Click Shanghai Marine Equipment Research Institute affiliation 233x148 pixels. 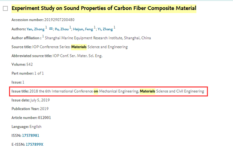(x=98, y=38)
